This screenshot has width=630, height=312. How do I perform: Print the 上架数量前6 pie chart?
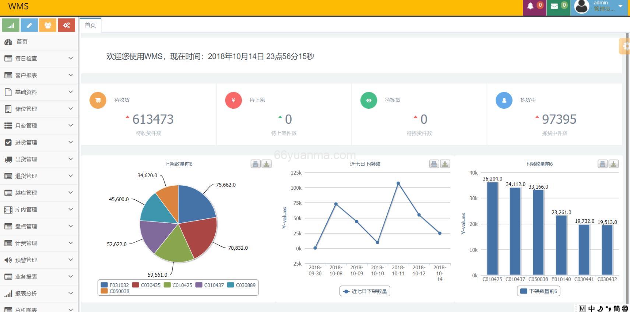(256, 164)
